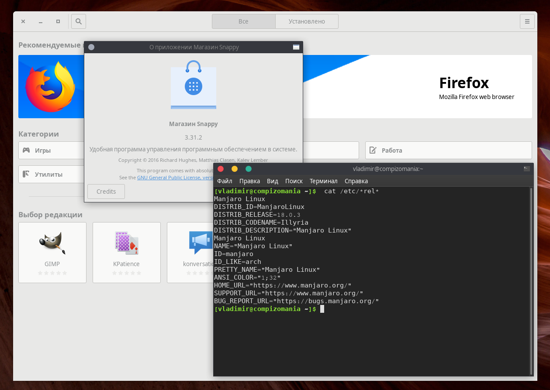Screen dimensions: 550x390
Task: Click the Snappy Store shopping bag logo
Action: [193, 86]
